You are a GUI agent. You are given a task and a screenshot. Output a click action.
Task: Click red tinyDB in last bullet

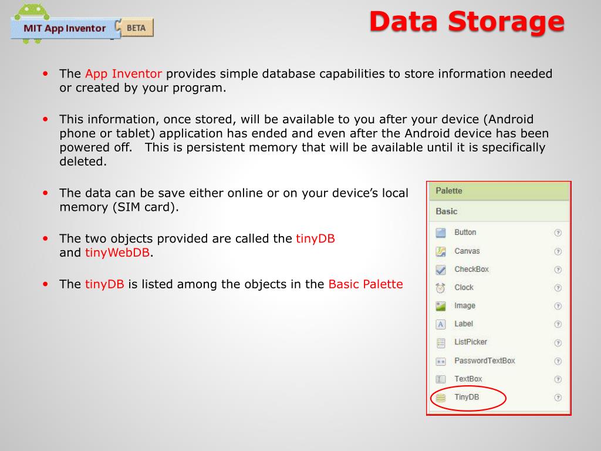pos(104,284)
